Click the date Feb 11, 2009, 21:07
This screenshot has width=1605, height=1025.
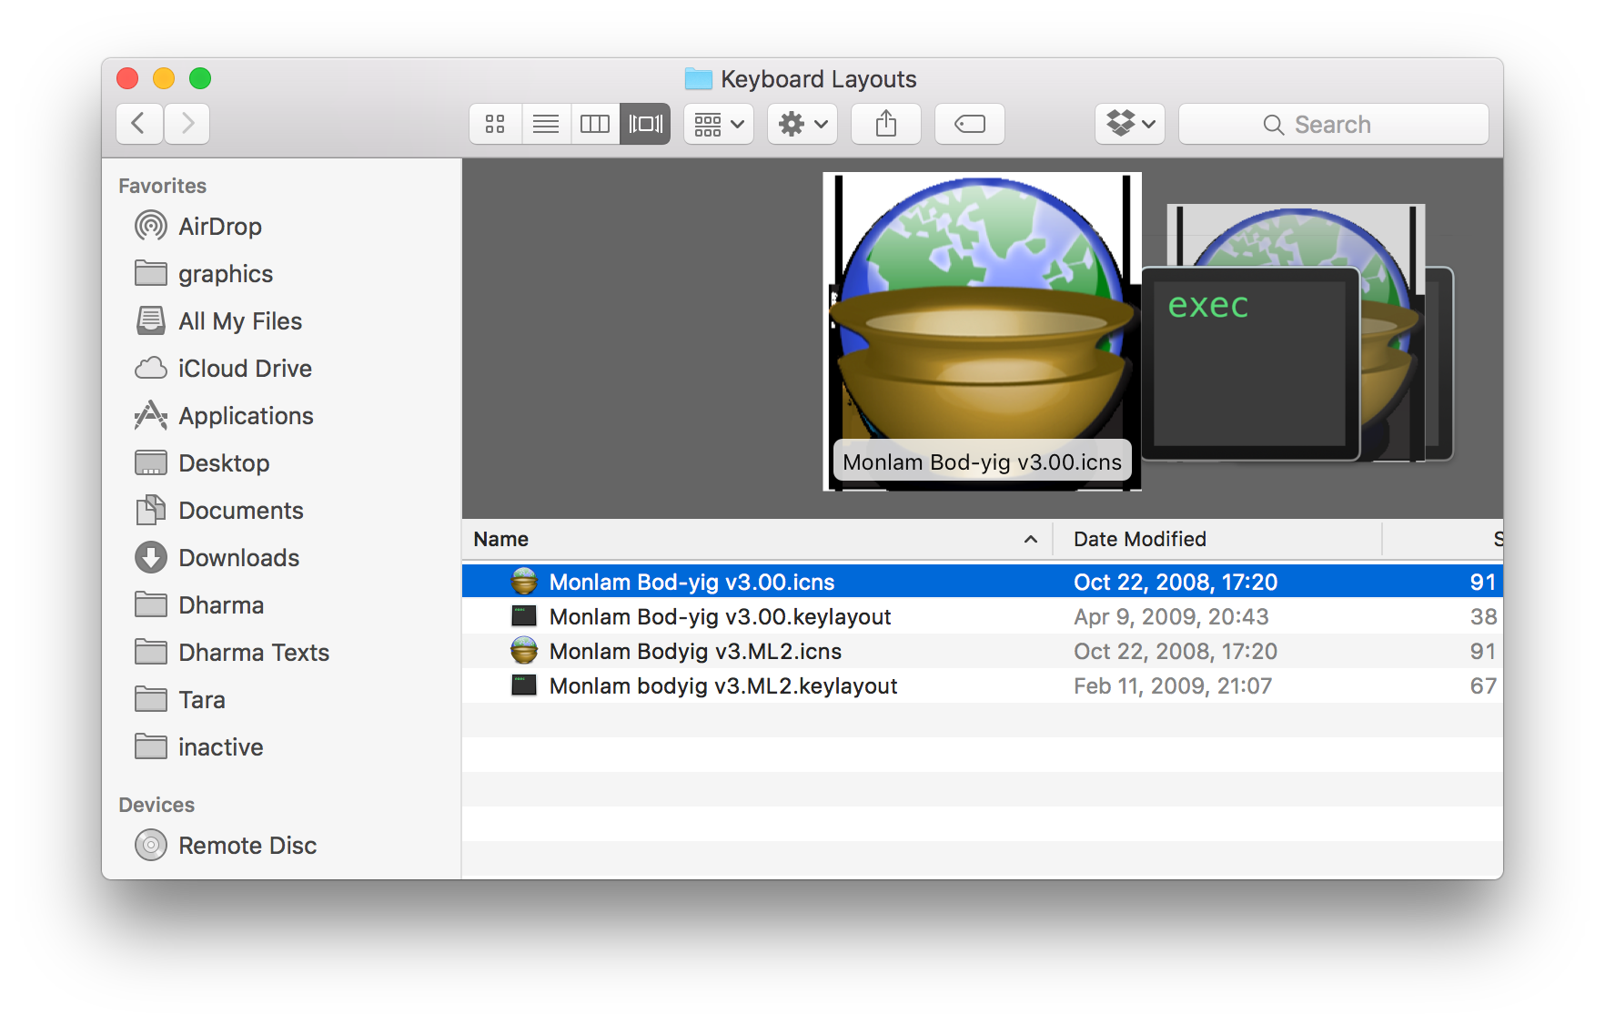(x=1173, y=685)
